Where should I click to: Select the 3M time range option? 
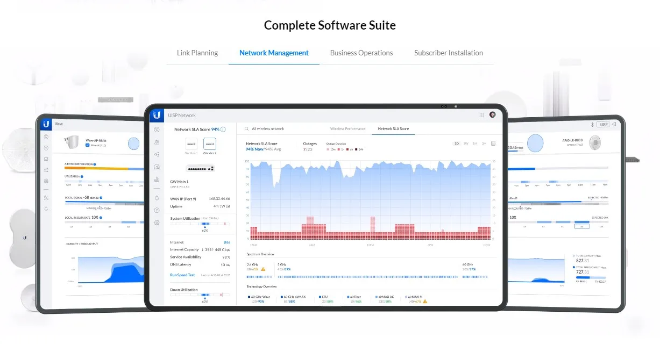[484, 144]
